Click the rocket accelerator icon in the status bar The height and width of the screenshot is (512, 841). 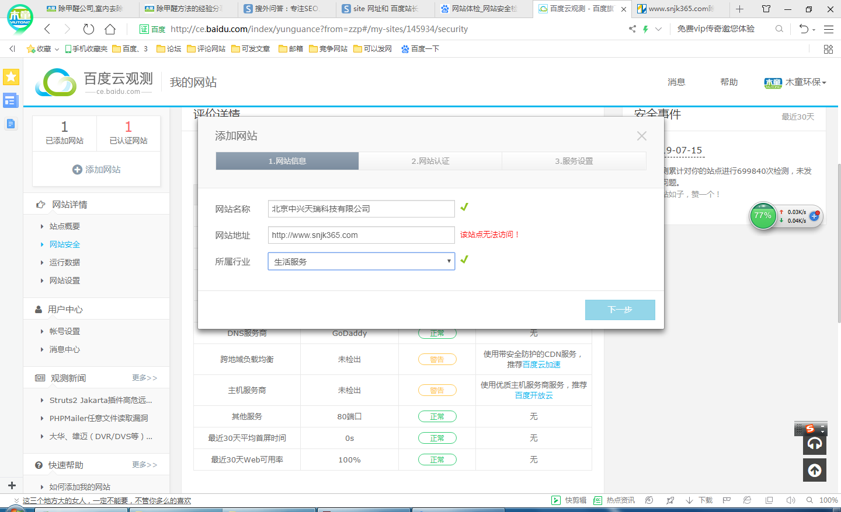(670, 500)
